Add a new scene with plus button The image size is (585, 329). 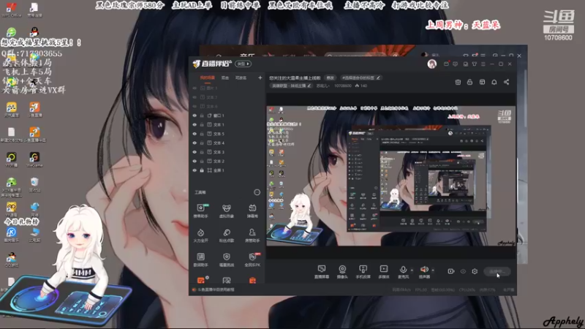[260, 78]
